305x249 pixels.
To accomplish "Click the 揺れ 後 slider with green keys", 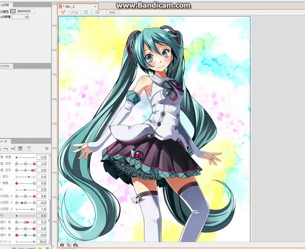I will coord(25,235).
